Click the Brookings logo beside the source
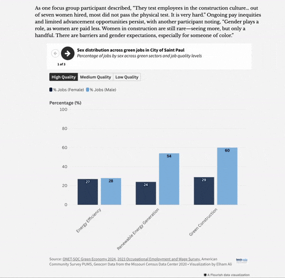 pyautogui.click(x=242, y=260)
